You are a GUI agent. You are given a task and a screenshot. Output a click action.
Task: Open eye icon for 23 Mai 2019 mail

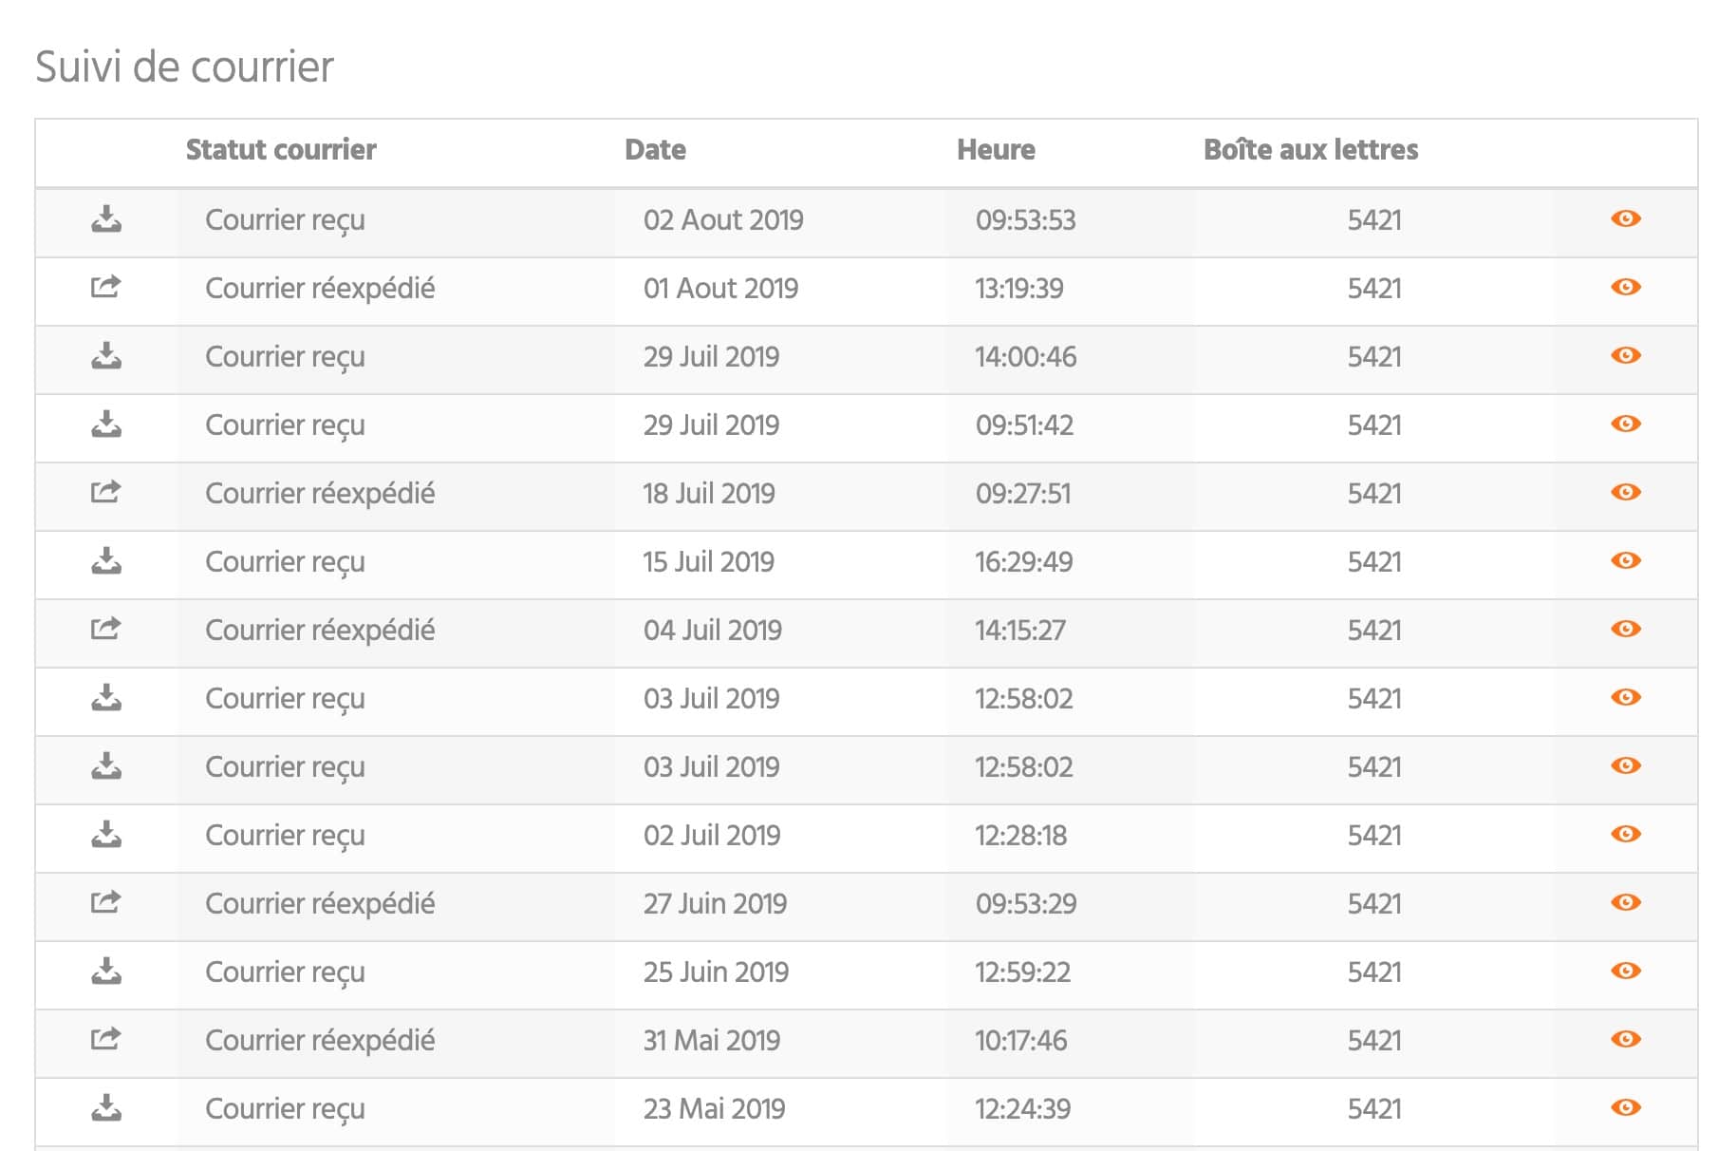coord(1625,1108)
